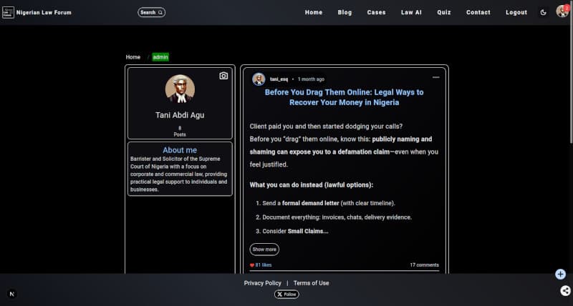Viewport: 573px width, 306px height.
Task: Open the Blog navigation item
Action: click(345, 12)
